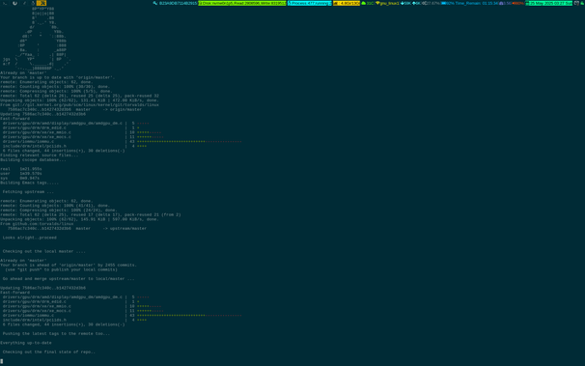The height and width of the screenshot is (366, 585).
Task: Click the cyan Process running block
Action: tap(309, 3)
